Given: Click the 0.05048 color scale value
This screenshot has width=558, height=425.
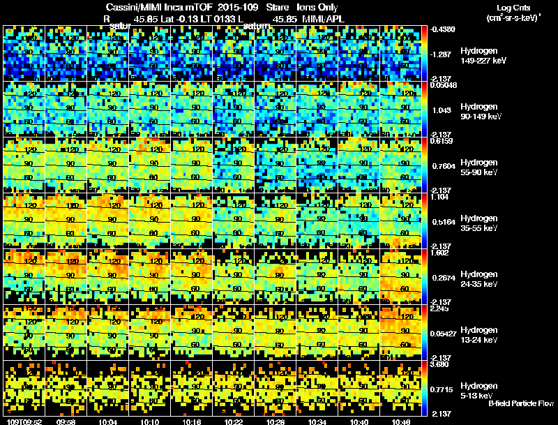Looking at the screenshot, I should (444, 85).
